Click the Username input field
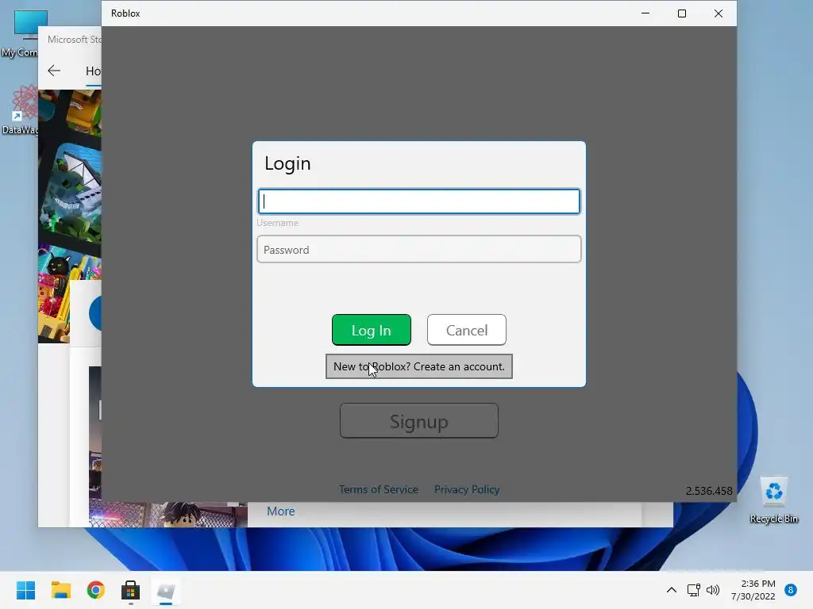 (x=419, y=201)
